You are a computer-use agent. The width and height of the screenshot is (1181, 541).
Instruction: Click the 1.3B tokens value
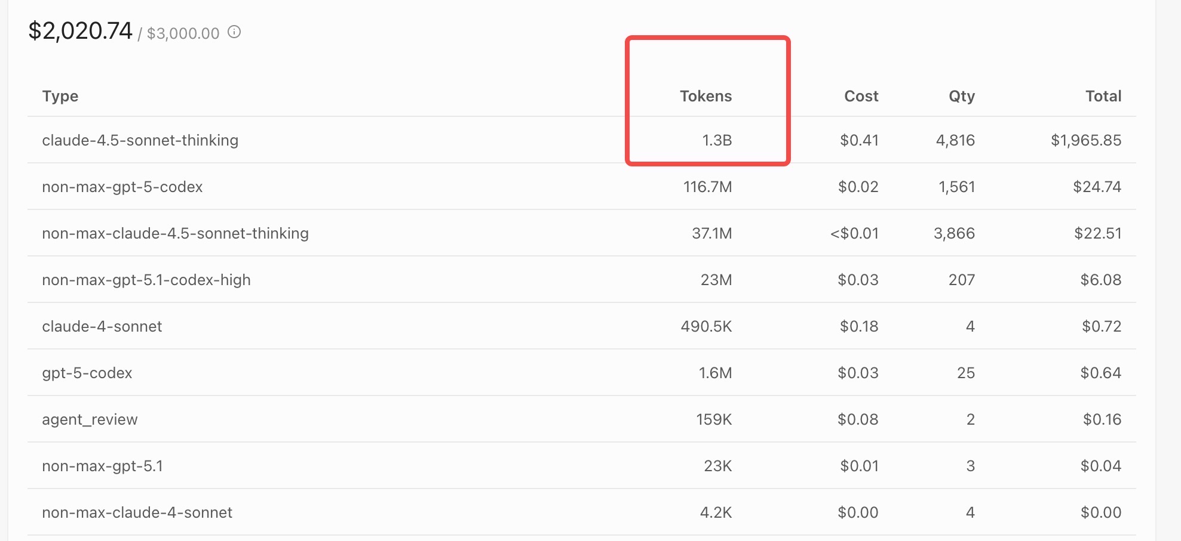(716, 140)
